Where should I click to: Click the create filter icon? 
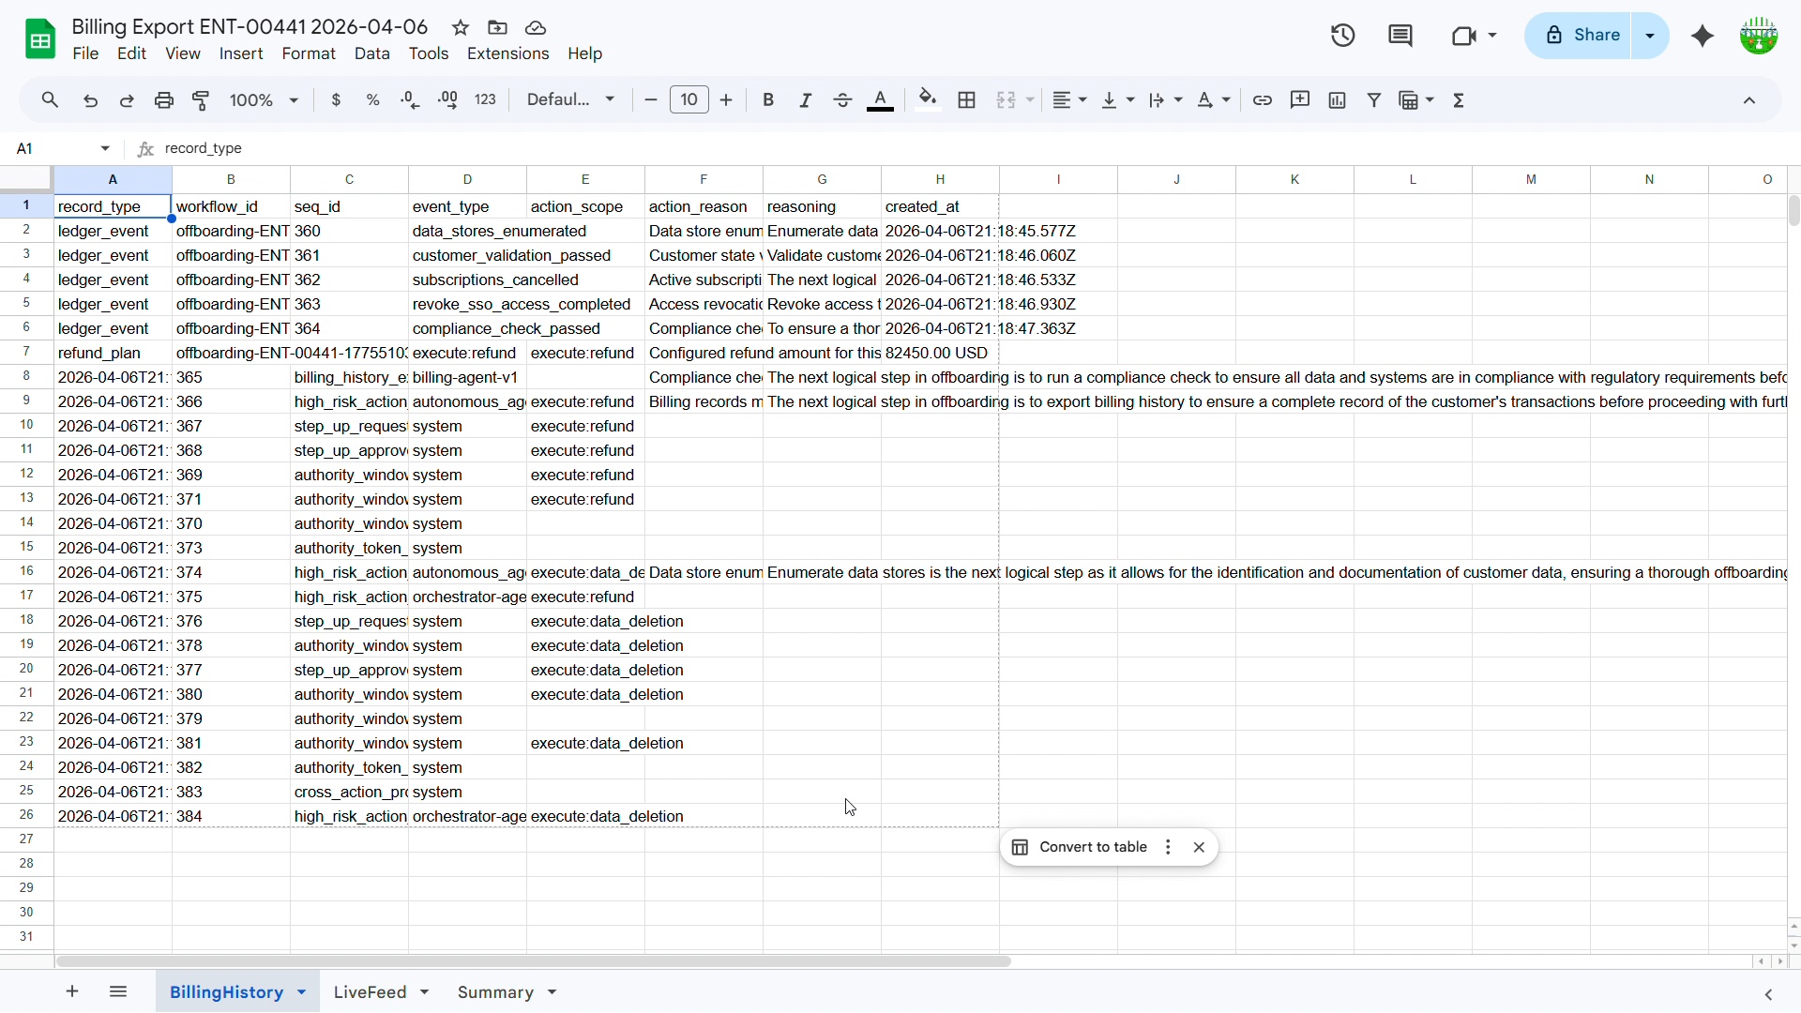[x=1374, y=100]
